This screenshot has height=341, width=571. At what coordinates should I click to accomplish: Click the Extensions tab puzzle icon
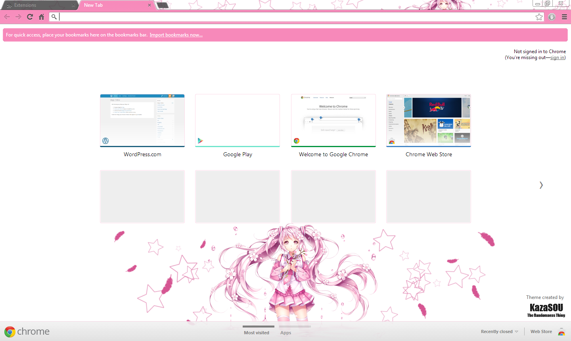coord(9,6)
